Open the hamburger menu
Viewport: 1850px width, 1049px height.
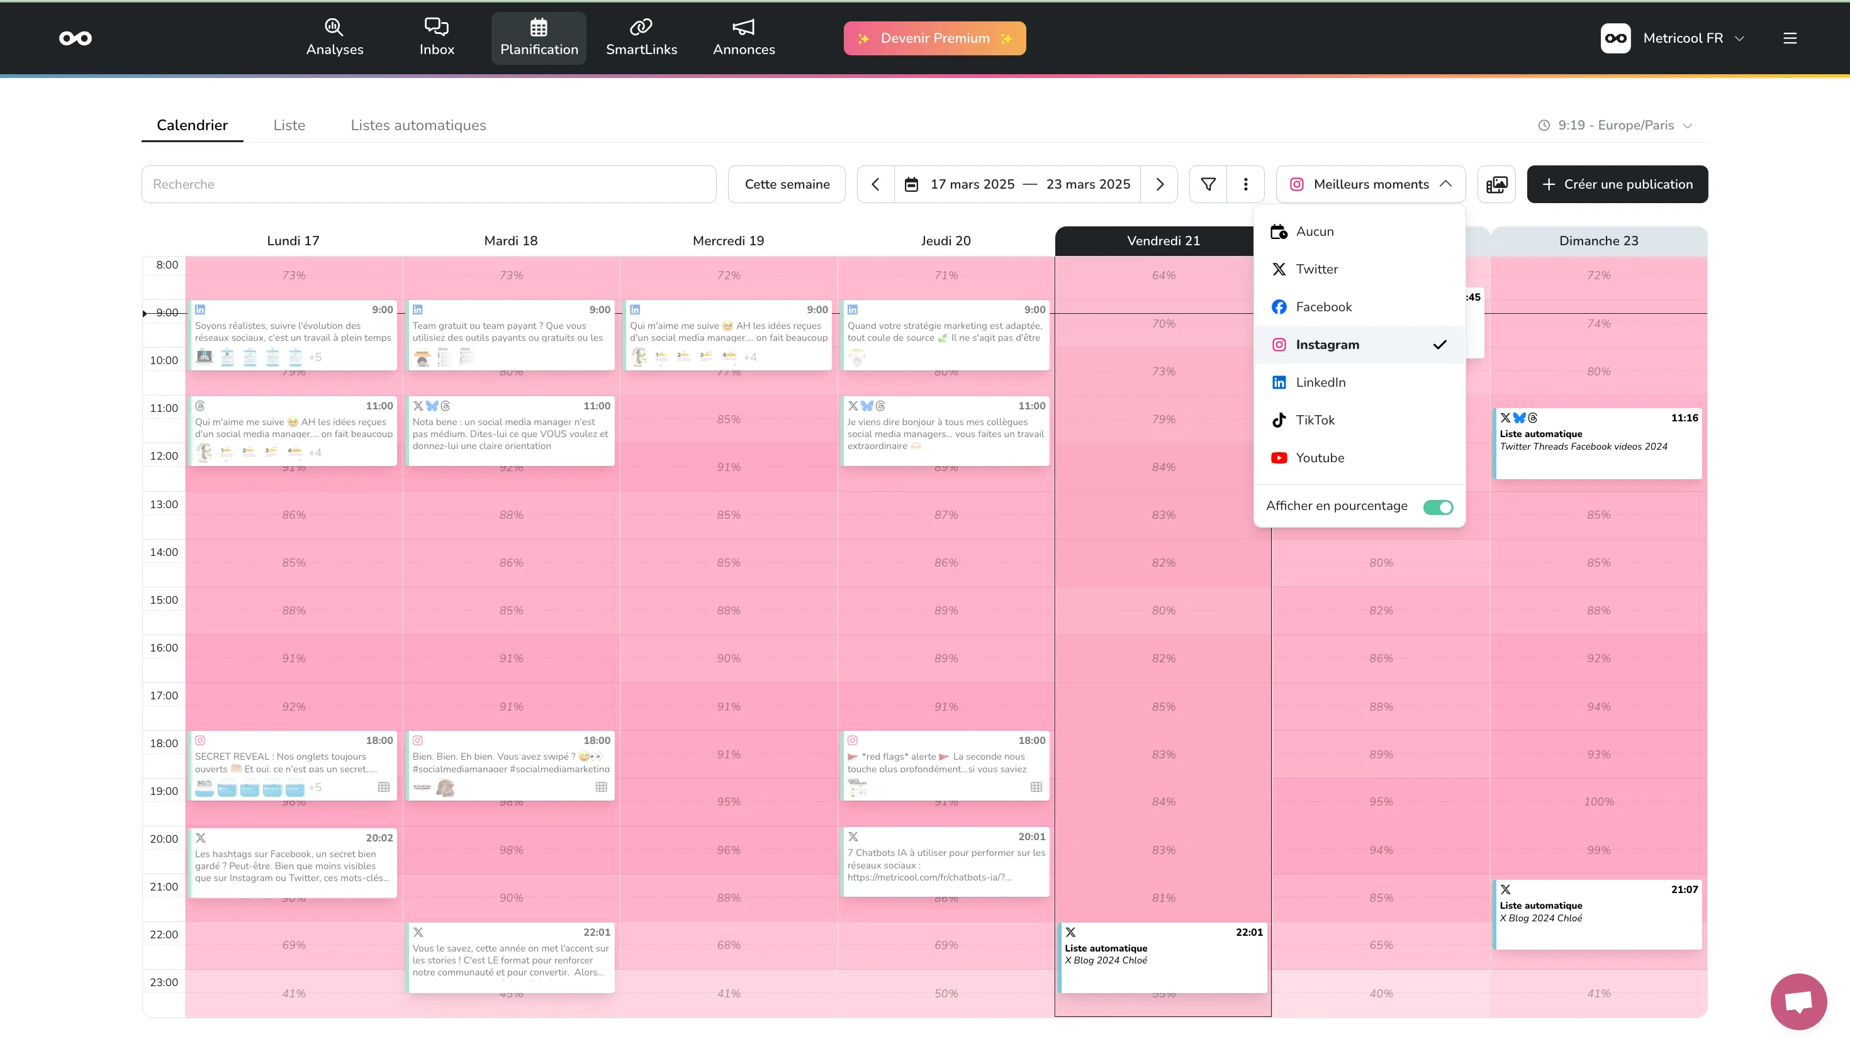point(1790,38)
